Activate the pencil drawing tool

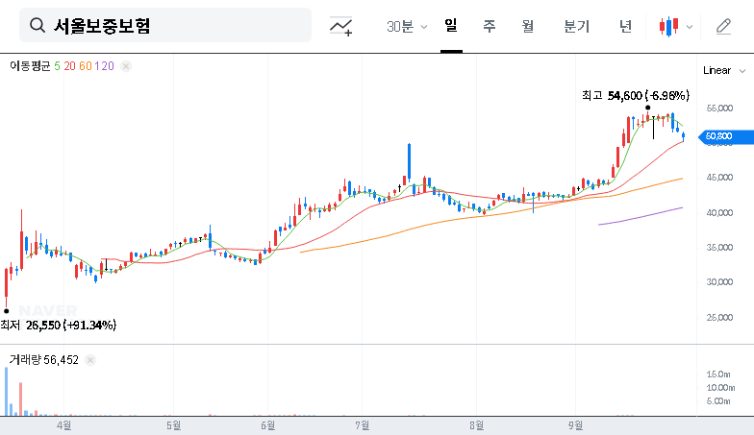click(x=723, y=27)
